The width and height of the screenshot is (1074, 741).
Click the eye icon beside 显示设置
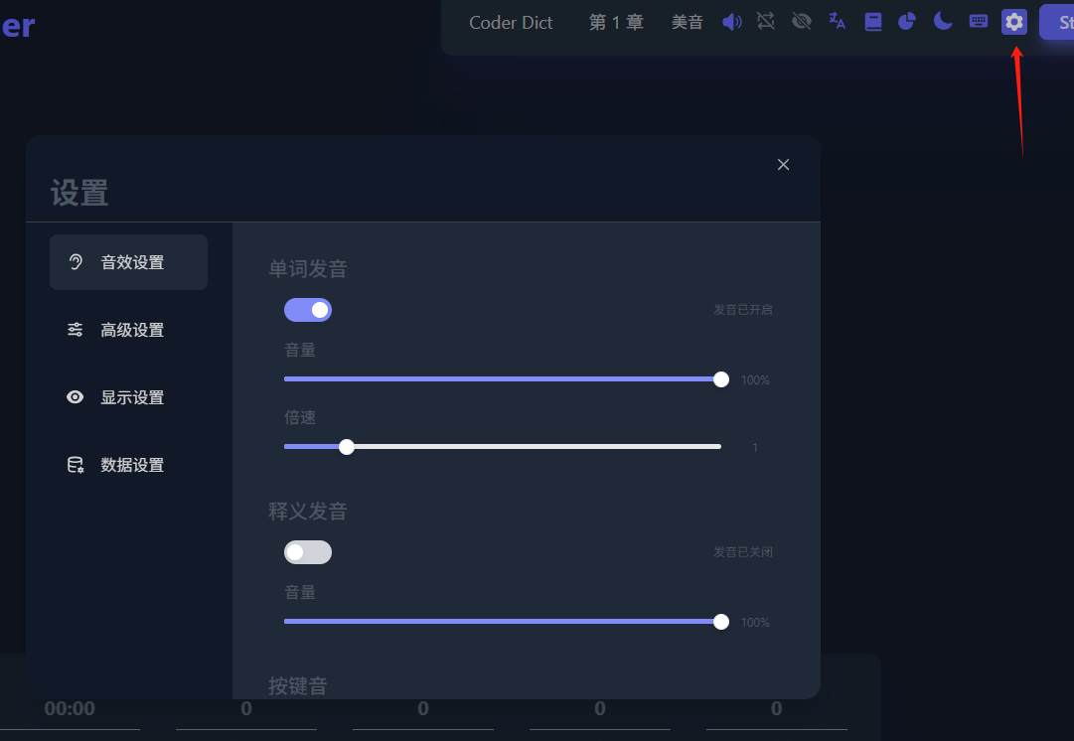(x=76, y=397)
